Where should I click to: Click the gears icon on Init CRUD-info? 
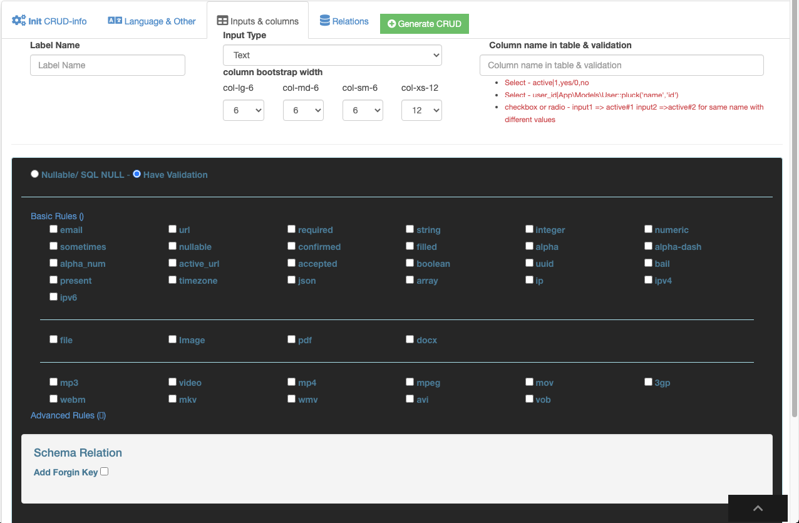click(19, 21)
